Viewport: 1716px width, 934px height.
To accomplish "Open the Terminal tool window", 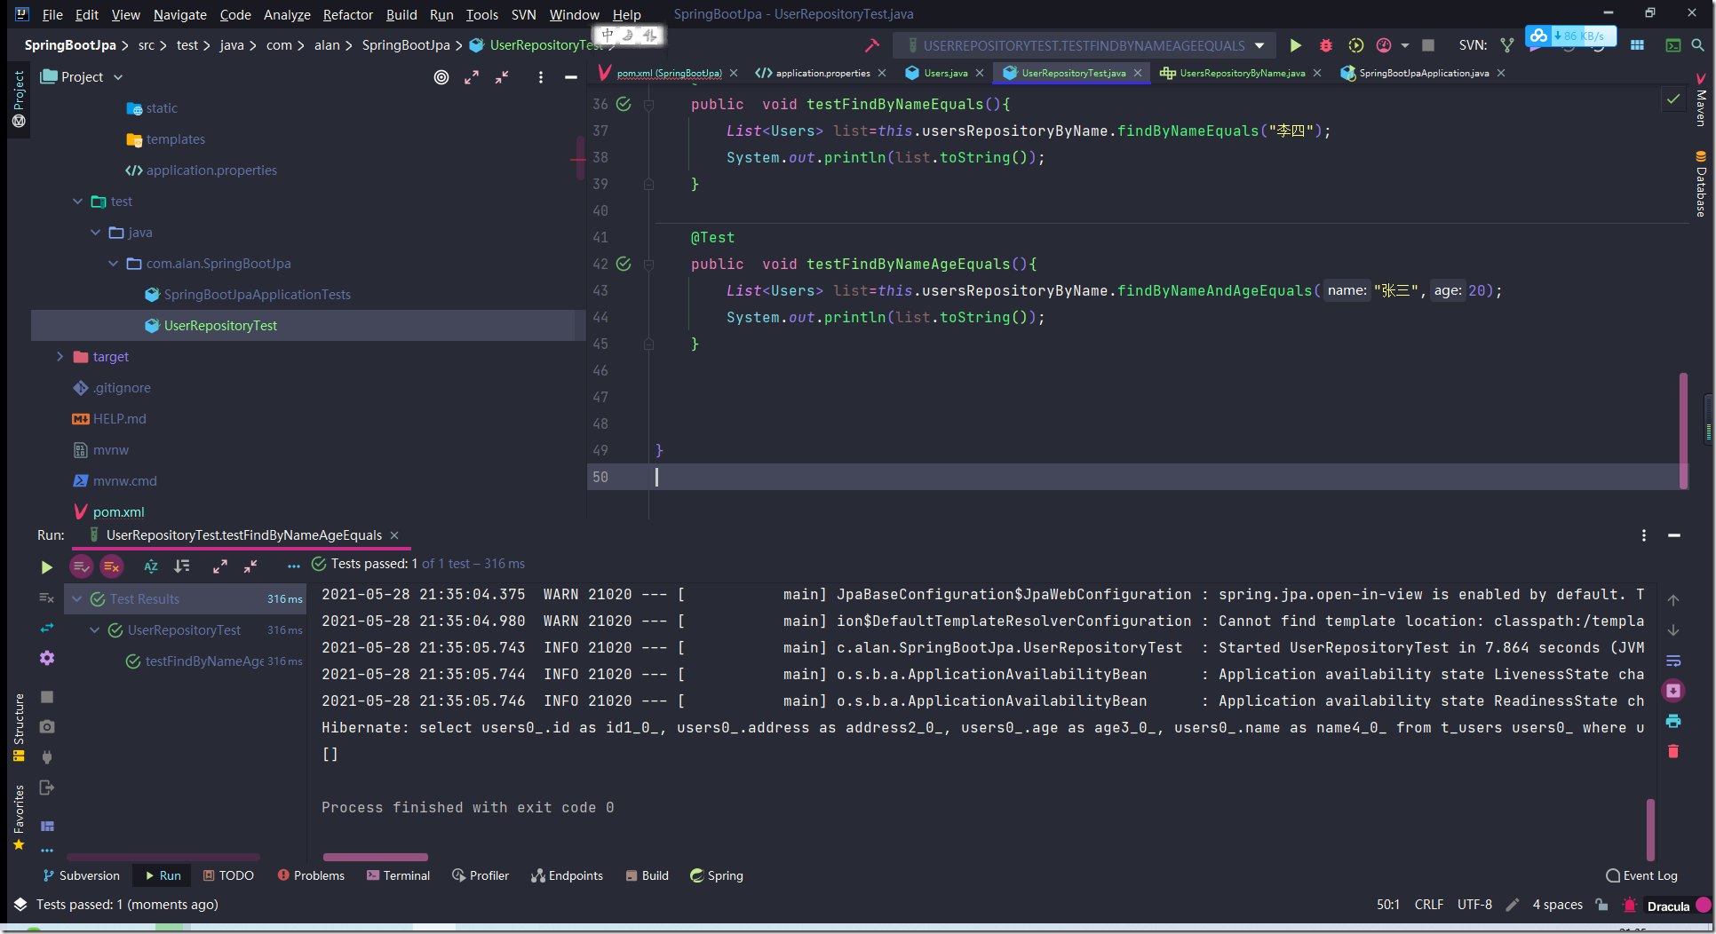I will [x=398, y=875].
